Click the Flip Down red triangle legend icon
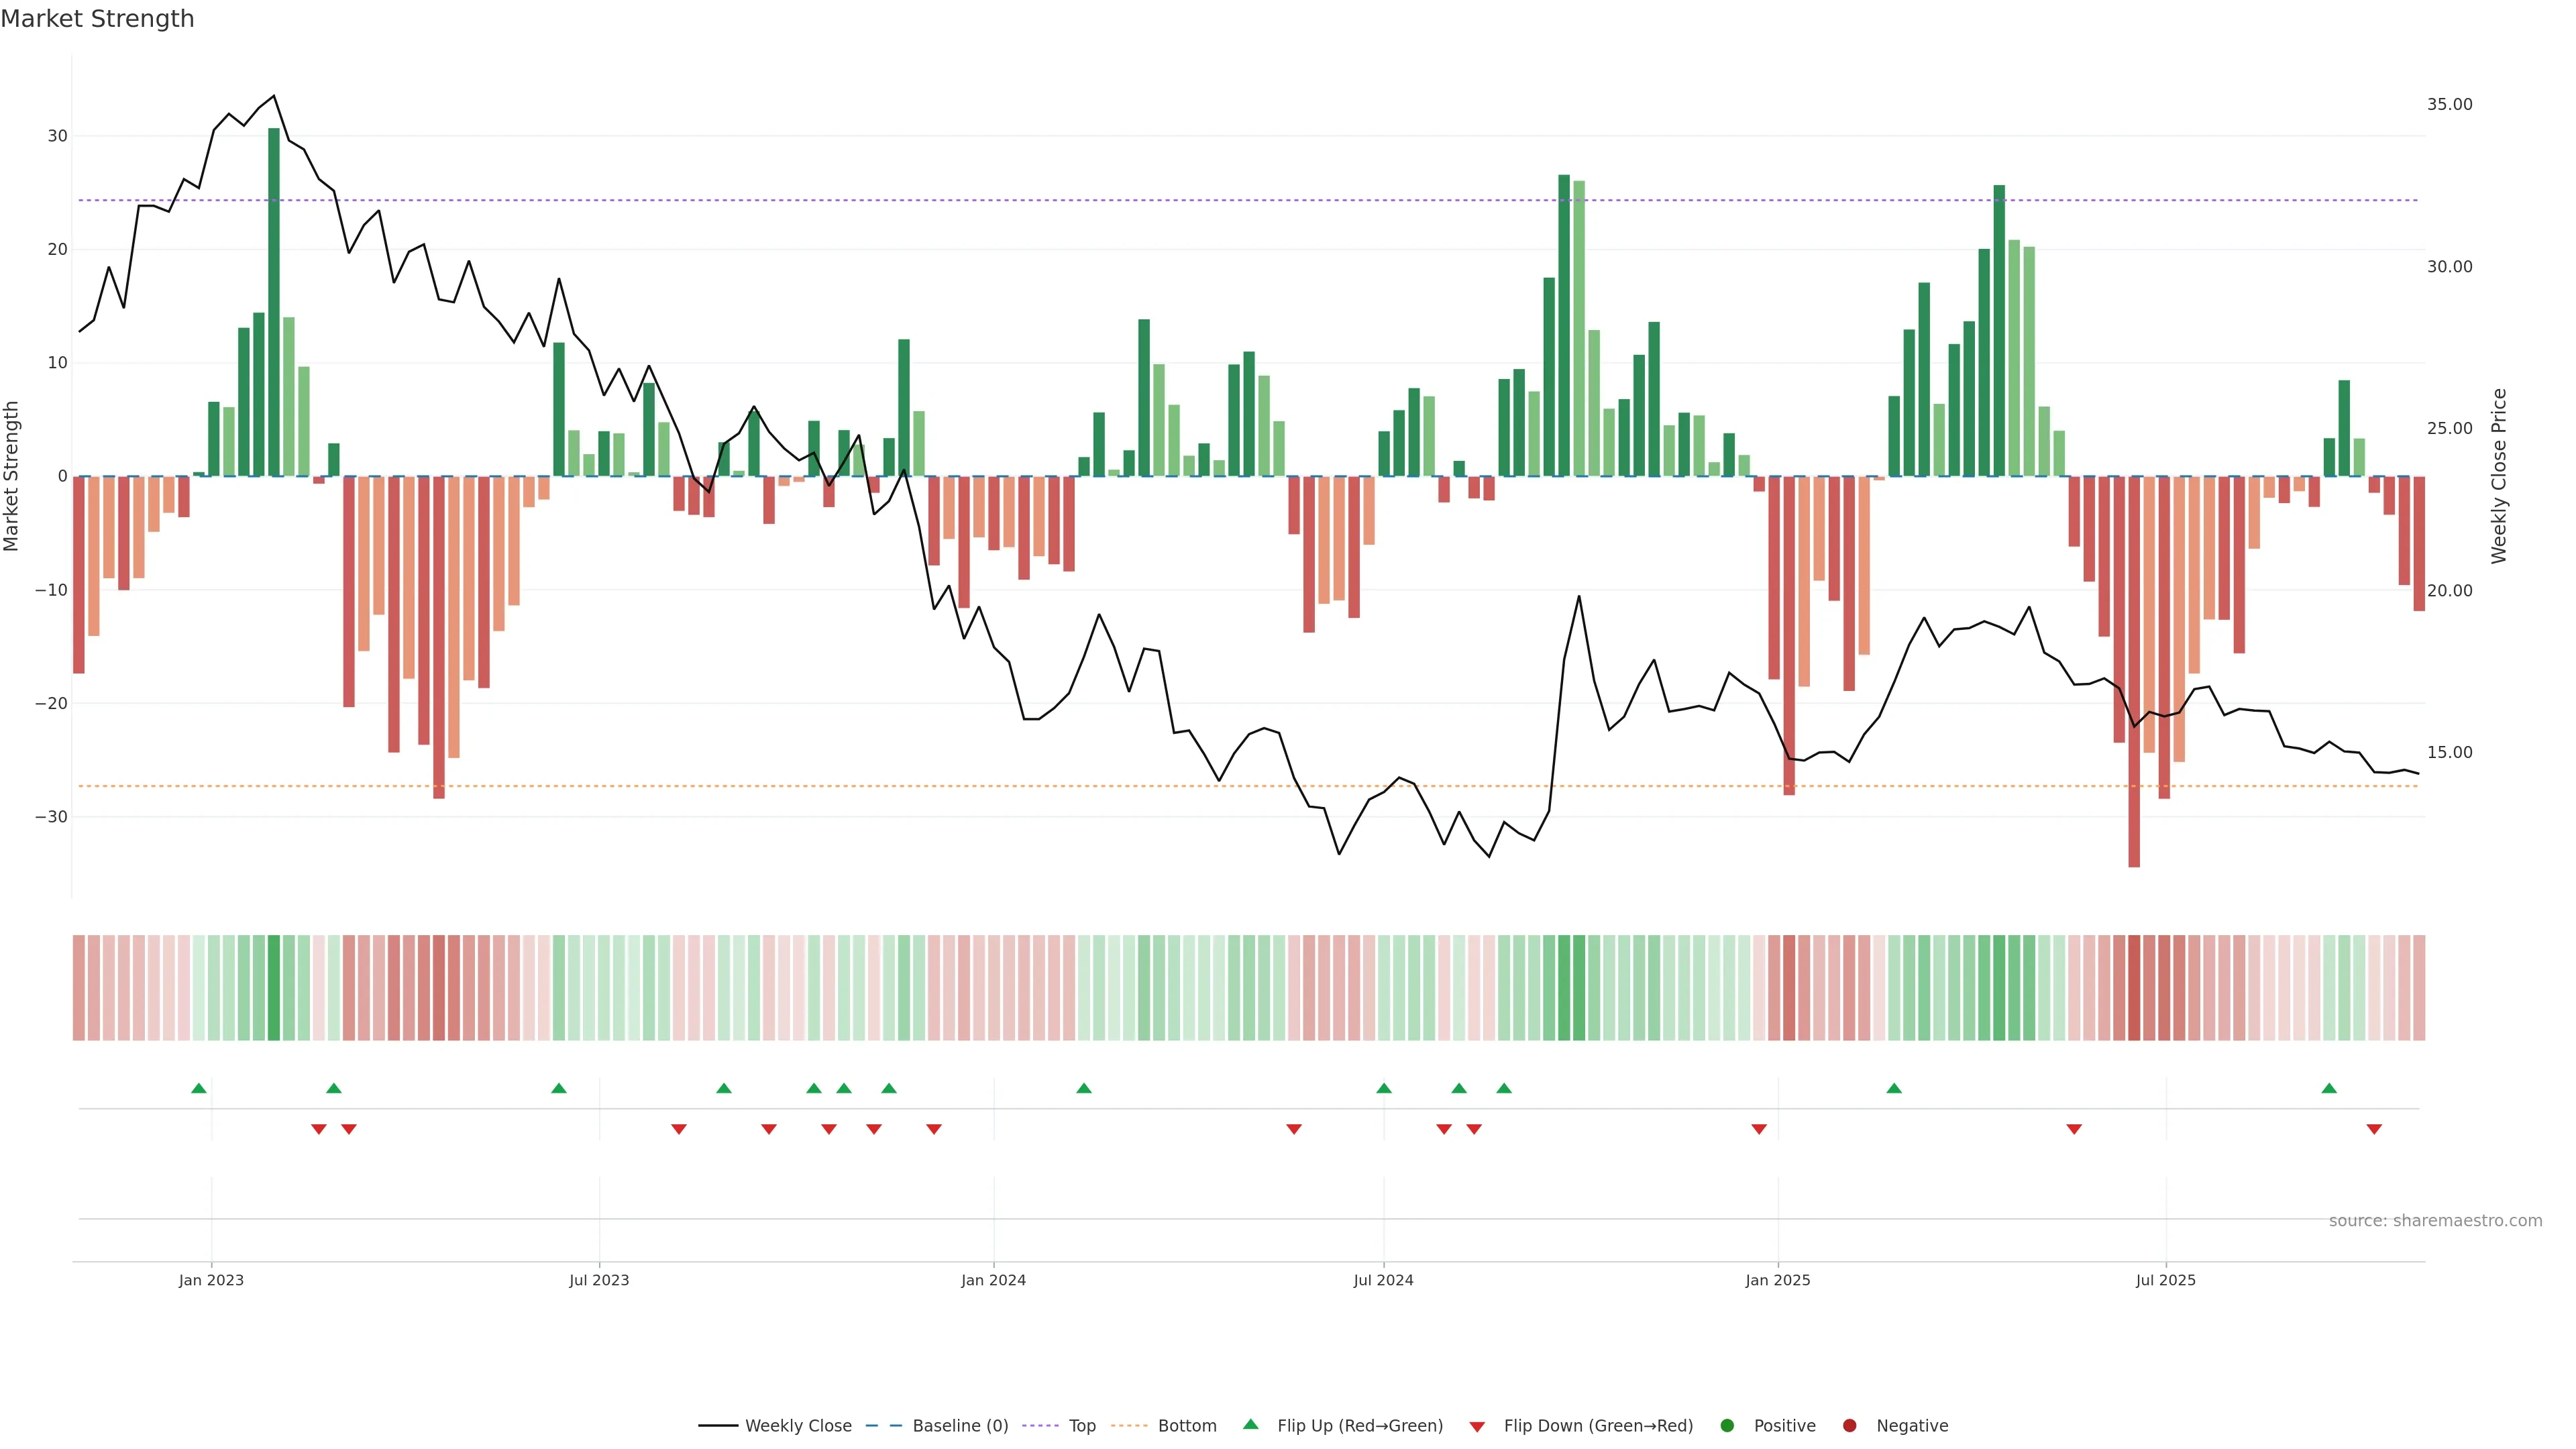This screenshot has height=1449, width=2576. (x=1477, y=1427)
